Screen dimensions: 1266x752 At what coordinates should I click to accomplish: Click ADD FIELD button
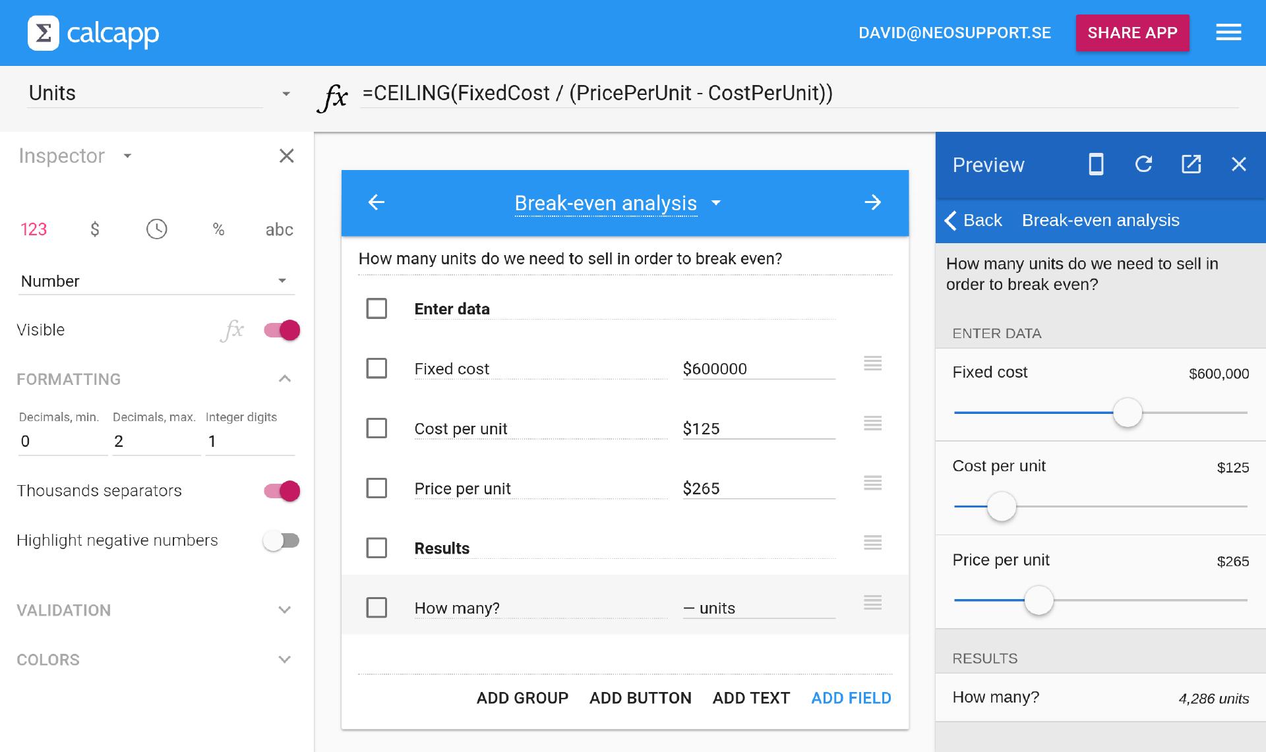pyautogui.click(x=851, y=698)
